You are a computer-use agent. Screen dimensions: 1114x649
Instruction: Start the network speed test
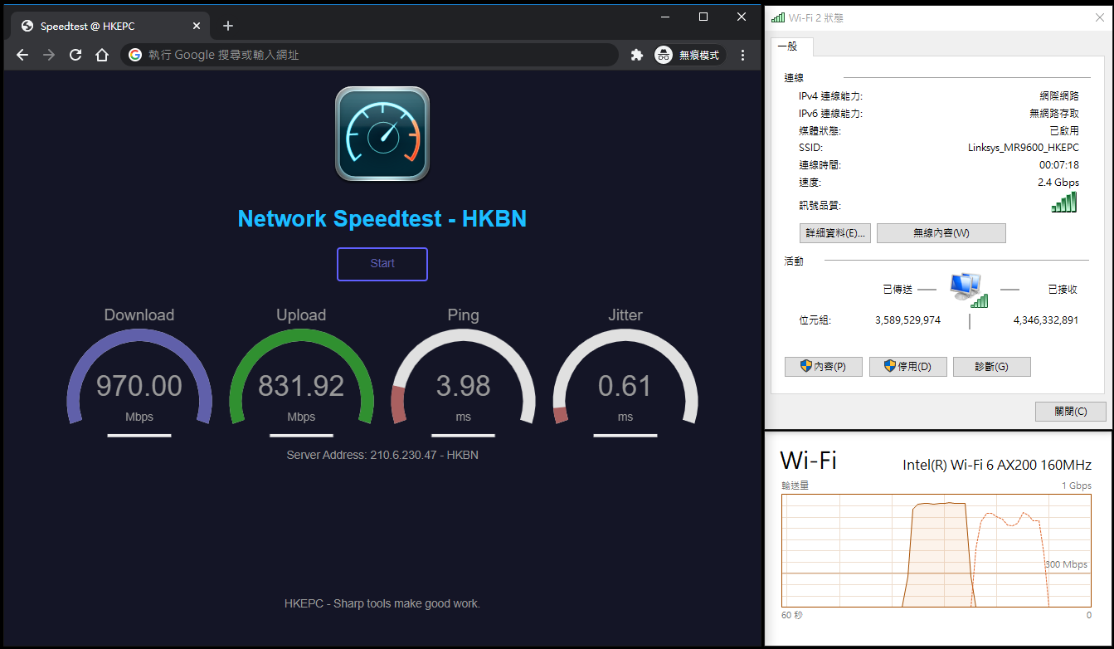(x=382, y=264)
